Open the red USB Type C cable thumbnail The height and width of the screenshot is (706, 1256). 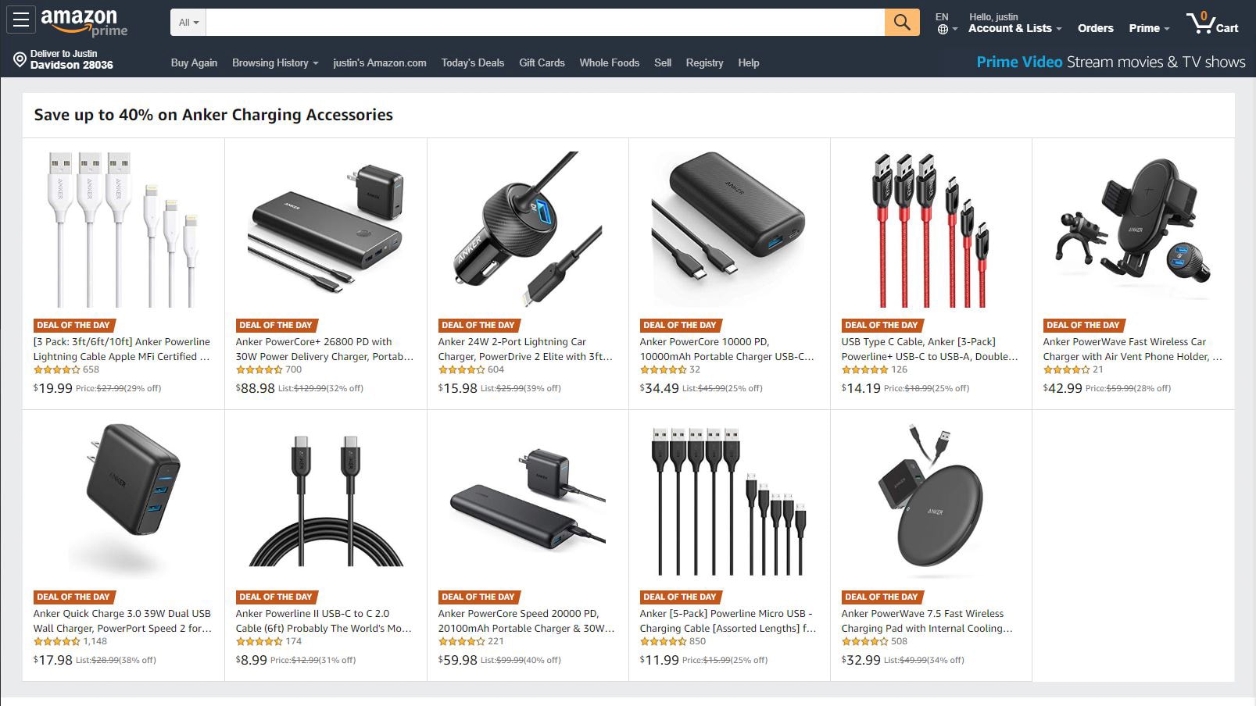click(x=931, y=230)
